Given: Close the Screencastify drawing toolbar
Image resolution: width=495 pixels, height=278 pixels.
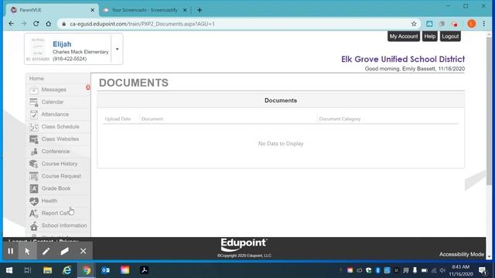Looking at the screenshot, I should (x=84, y=251).
